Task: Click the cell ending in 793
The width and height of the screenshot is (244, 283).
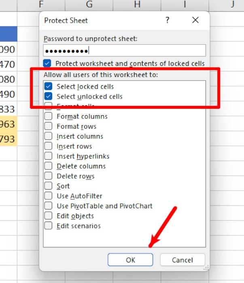Action: coord(8,139)
